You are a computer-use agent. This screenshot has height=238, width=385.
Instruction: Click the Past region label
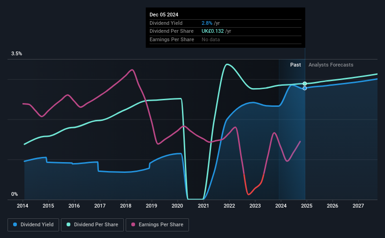pos(295,65)
